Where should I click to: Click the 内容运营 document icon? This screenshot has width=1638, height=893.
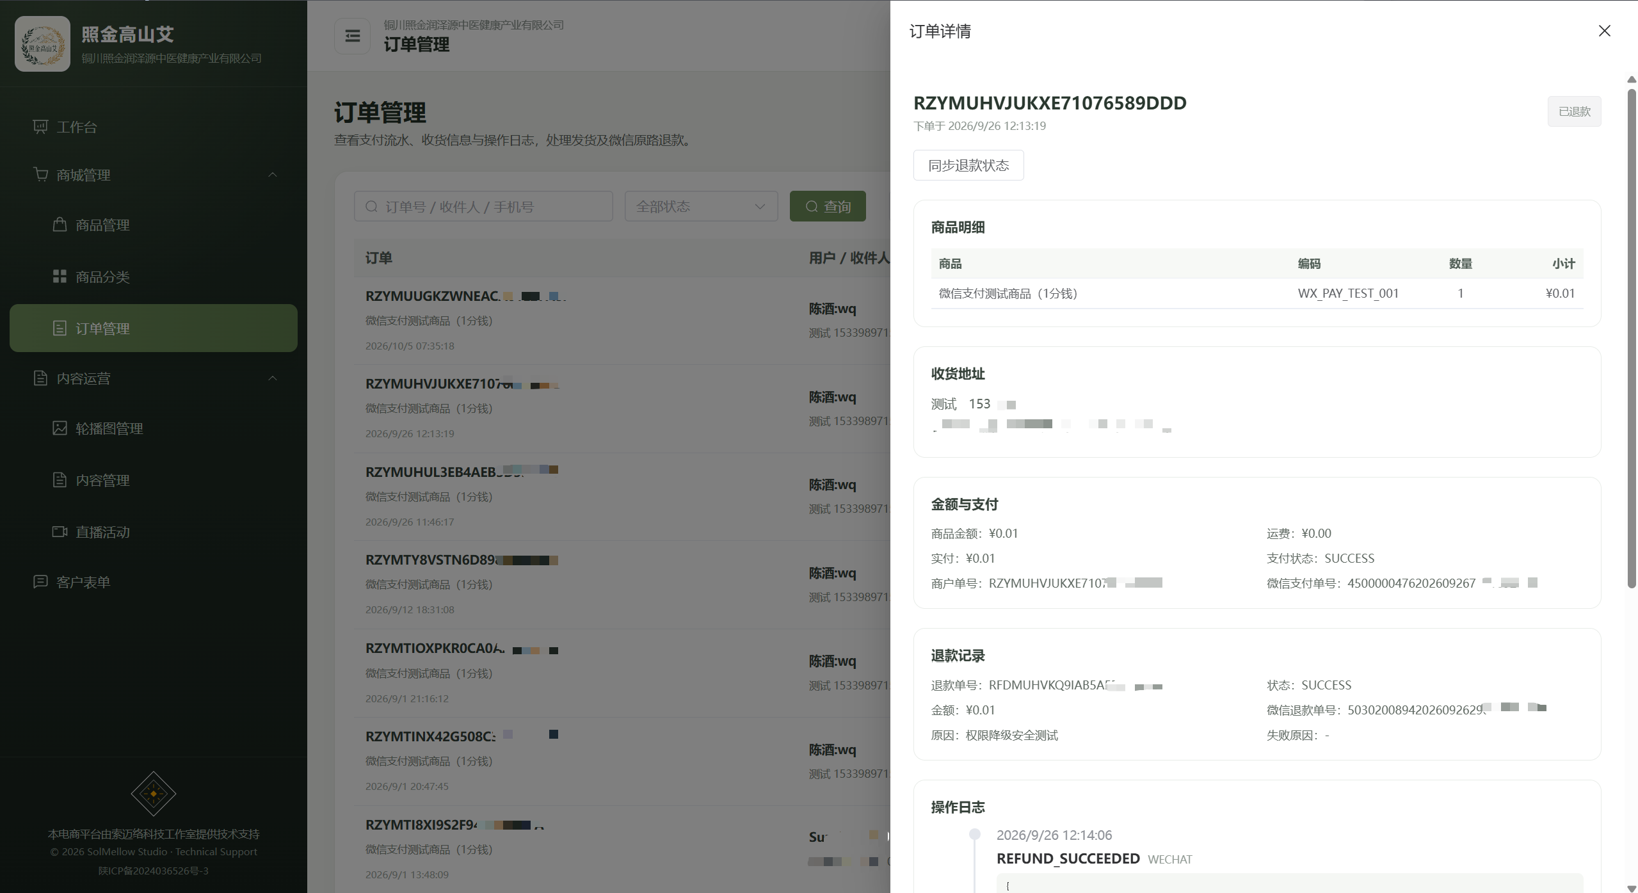click(x=40, y=378)
